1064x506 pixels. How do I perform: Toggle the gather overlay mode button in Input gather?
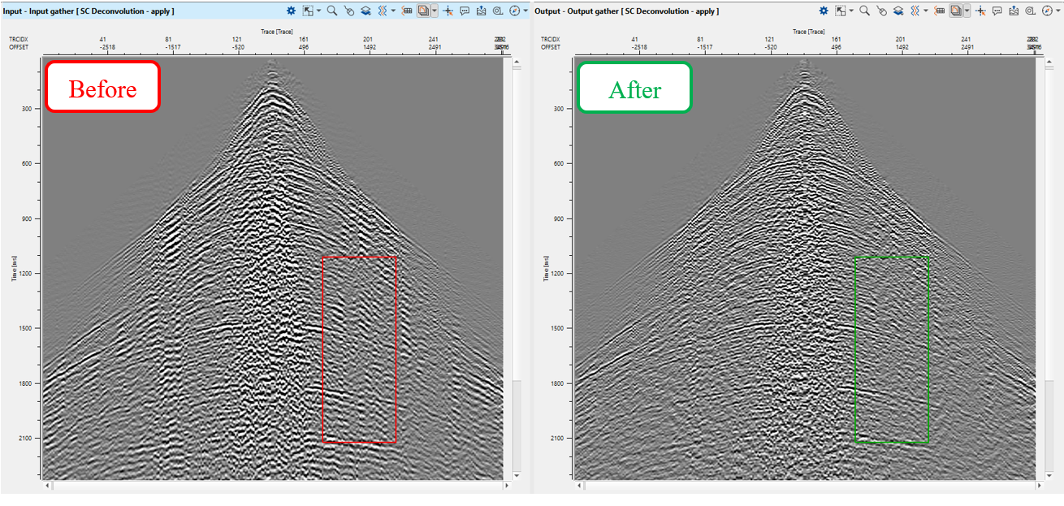click(424, 11)
